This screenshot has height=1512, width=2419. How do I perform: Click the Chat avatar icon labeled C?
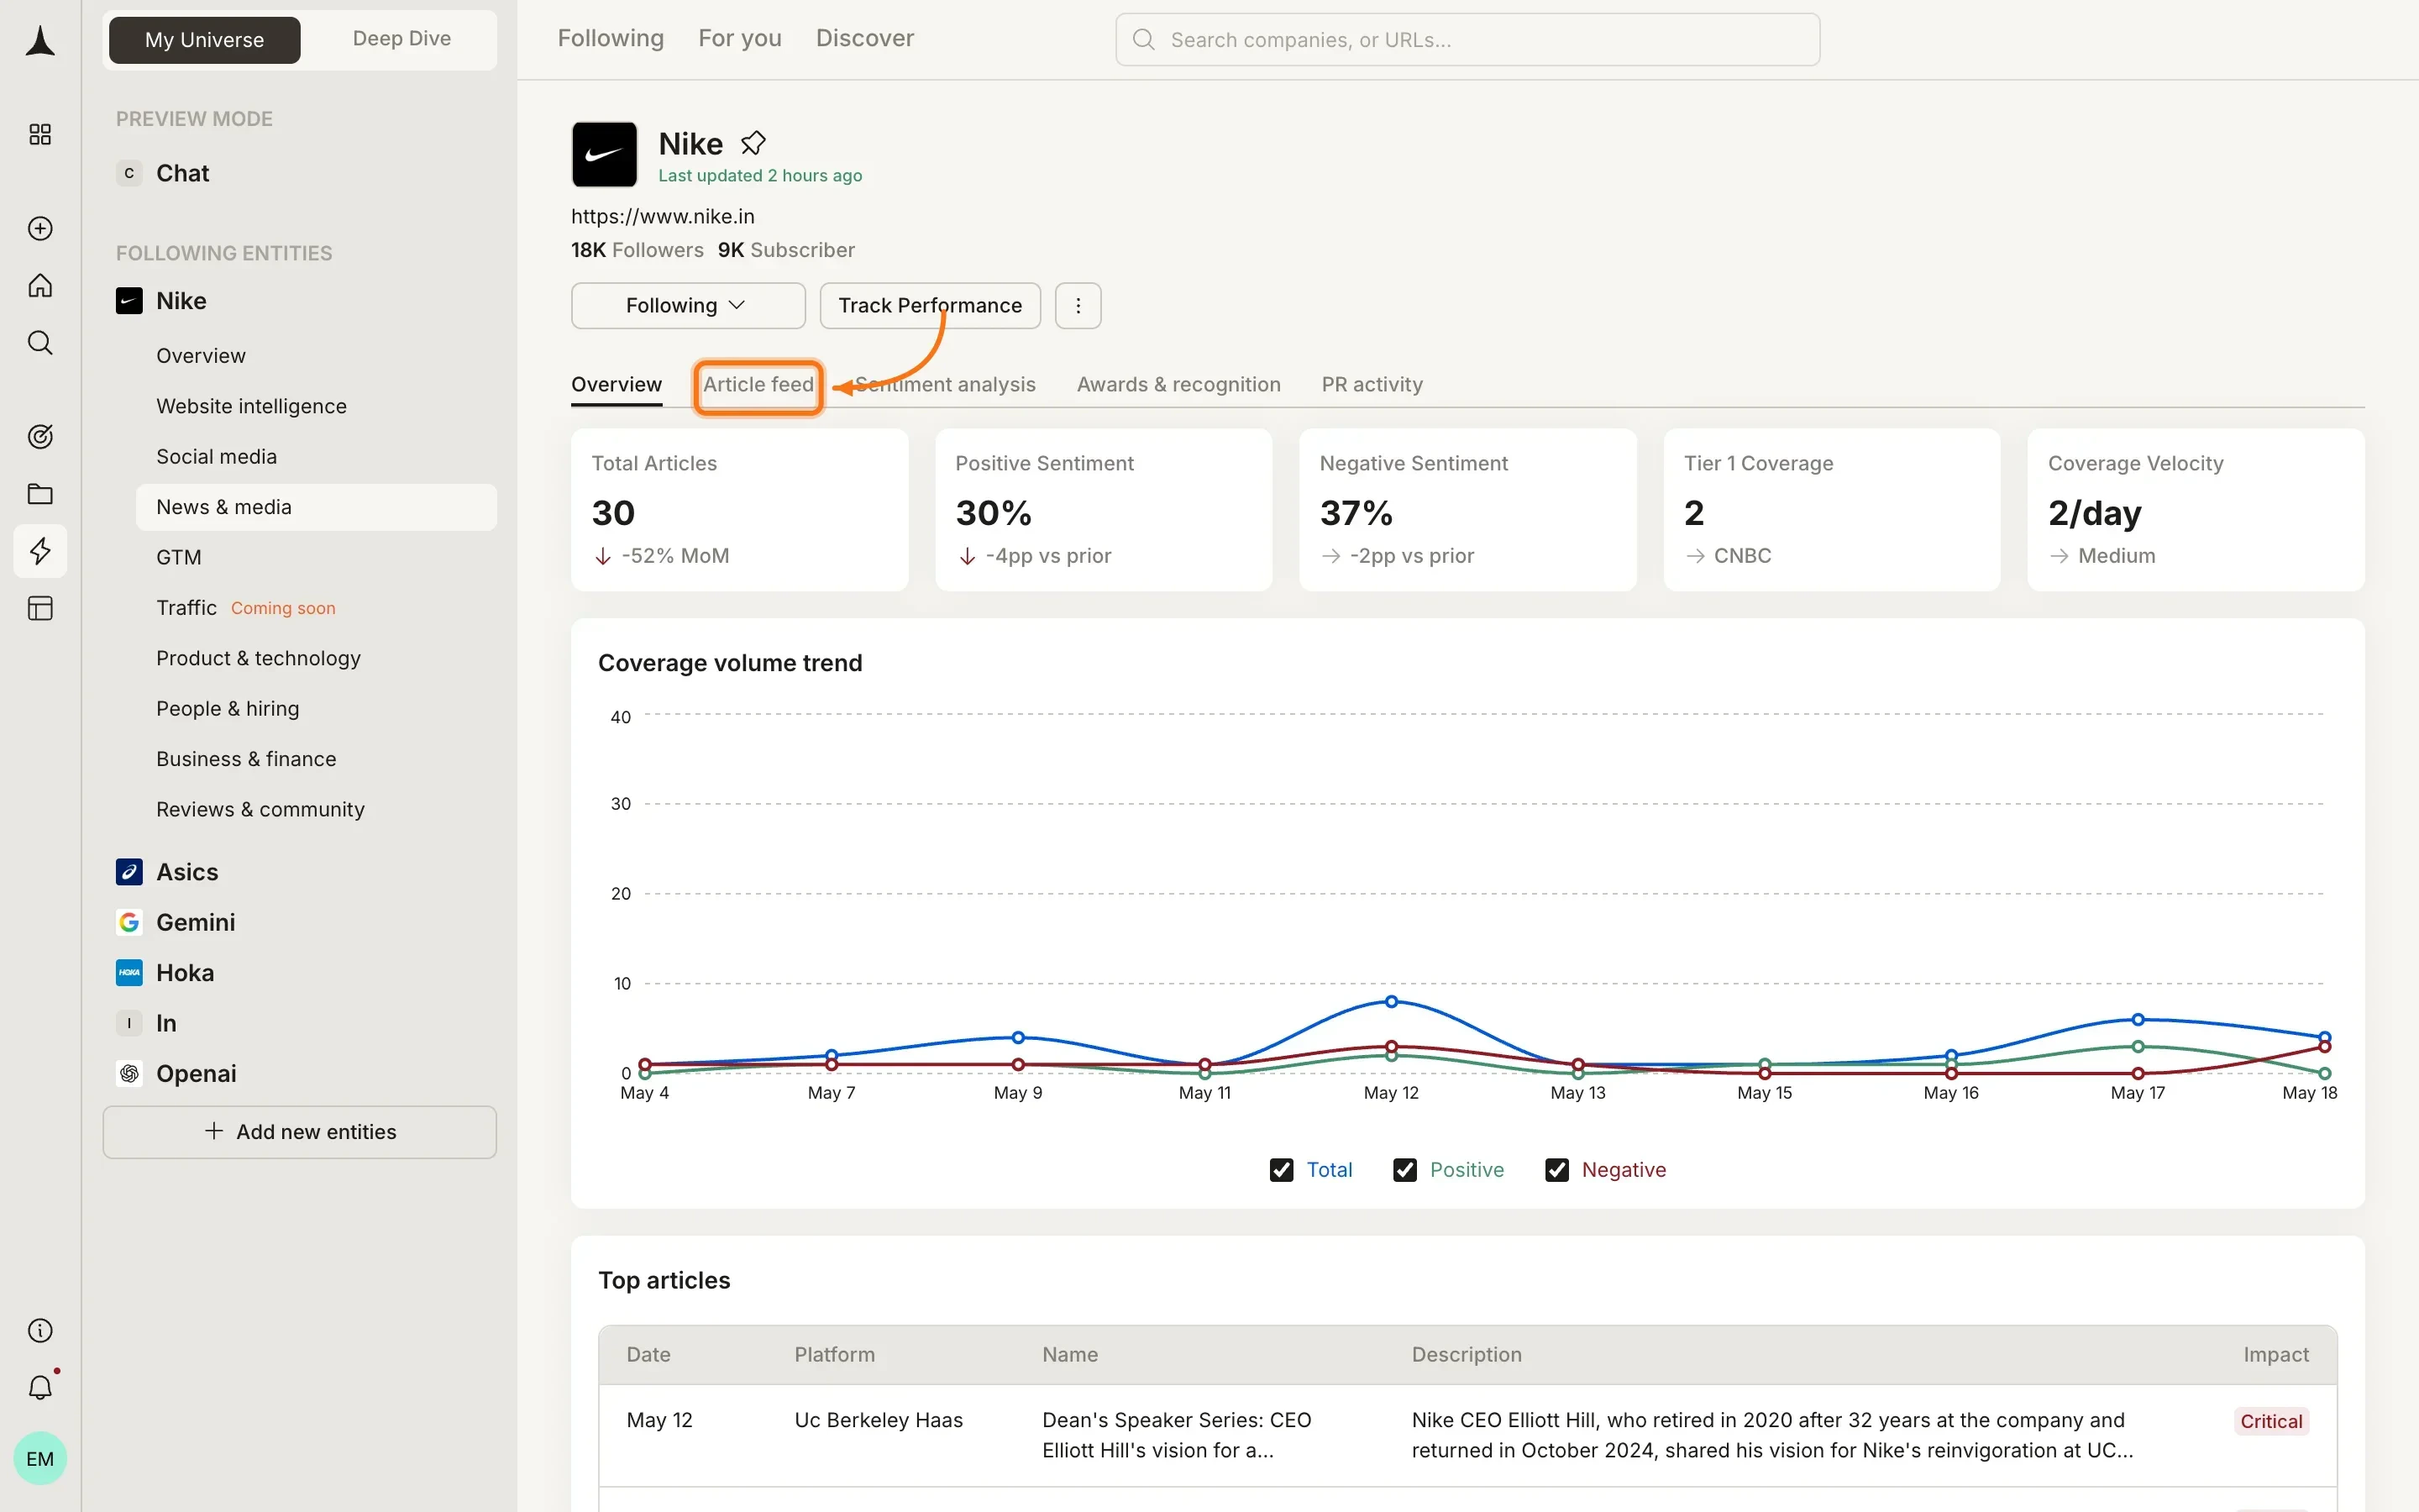[x=129, y=173]
